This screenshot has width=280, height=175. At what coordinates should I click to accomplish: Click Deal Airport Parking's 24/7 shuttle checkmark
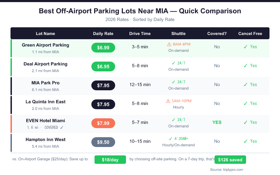pos(174,63)
